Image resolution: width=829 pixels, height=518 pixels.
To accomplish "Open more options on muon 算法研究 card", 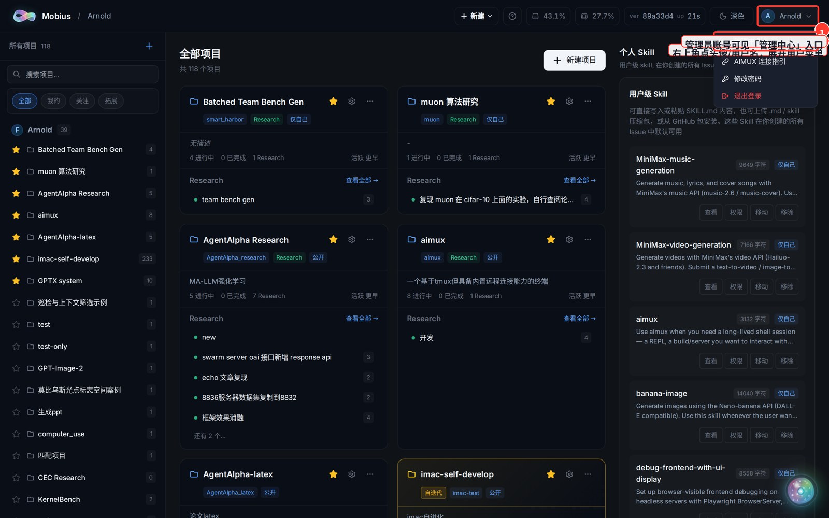I will click(x=588, y=102).
